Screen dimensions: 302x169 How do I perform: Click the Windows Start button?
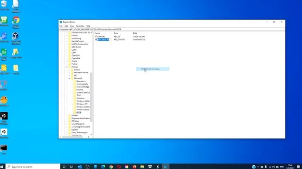tap(2, 167)
